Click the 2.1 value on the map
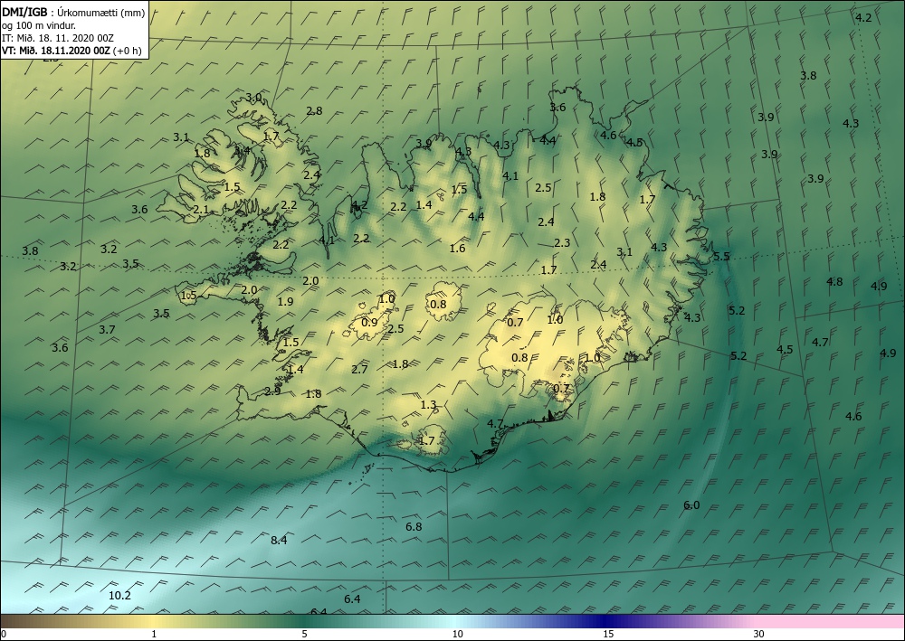This screenshot has width=905, height=641. point(201,209)
